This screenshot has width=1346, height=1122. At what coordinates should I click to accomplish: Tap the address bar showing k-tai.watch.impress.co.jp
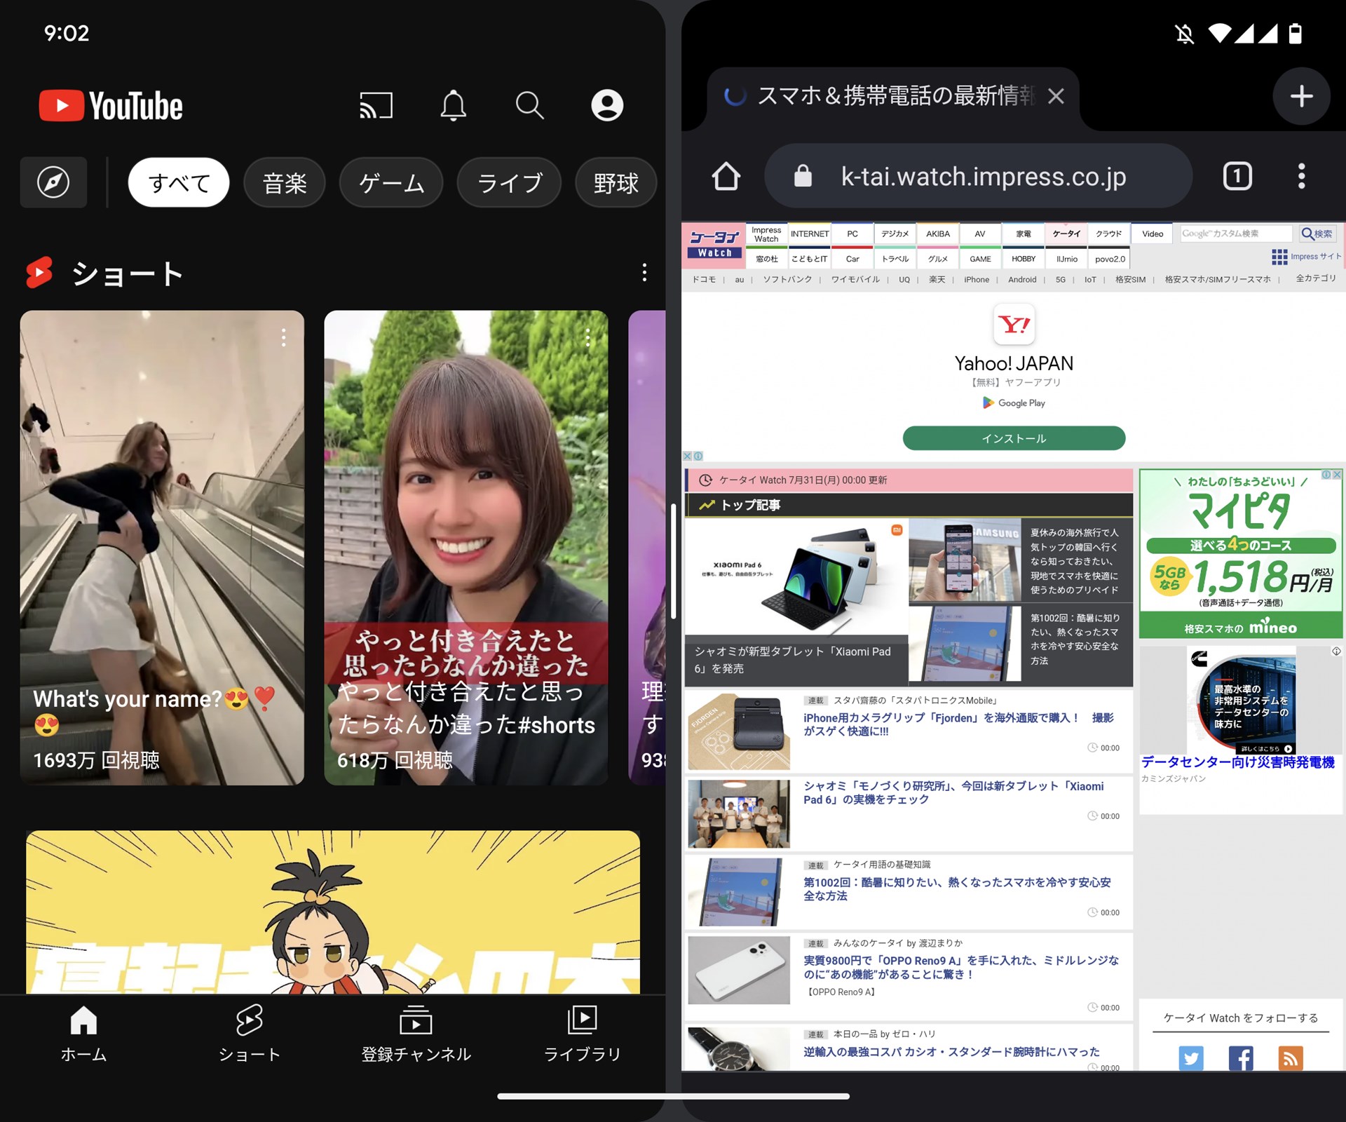point(980,176)
